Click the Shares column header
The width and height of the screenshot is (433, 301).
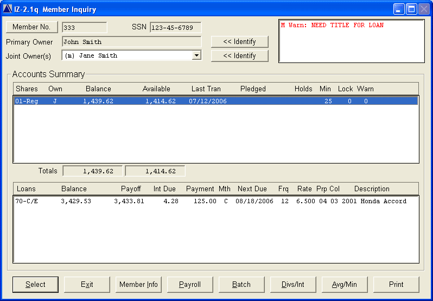tap(27, 89)
